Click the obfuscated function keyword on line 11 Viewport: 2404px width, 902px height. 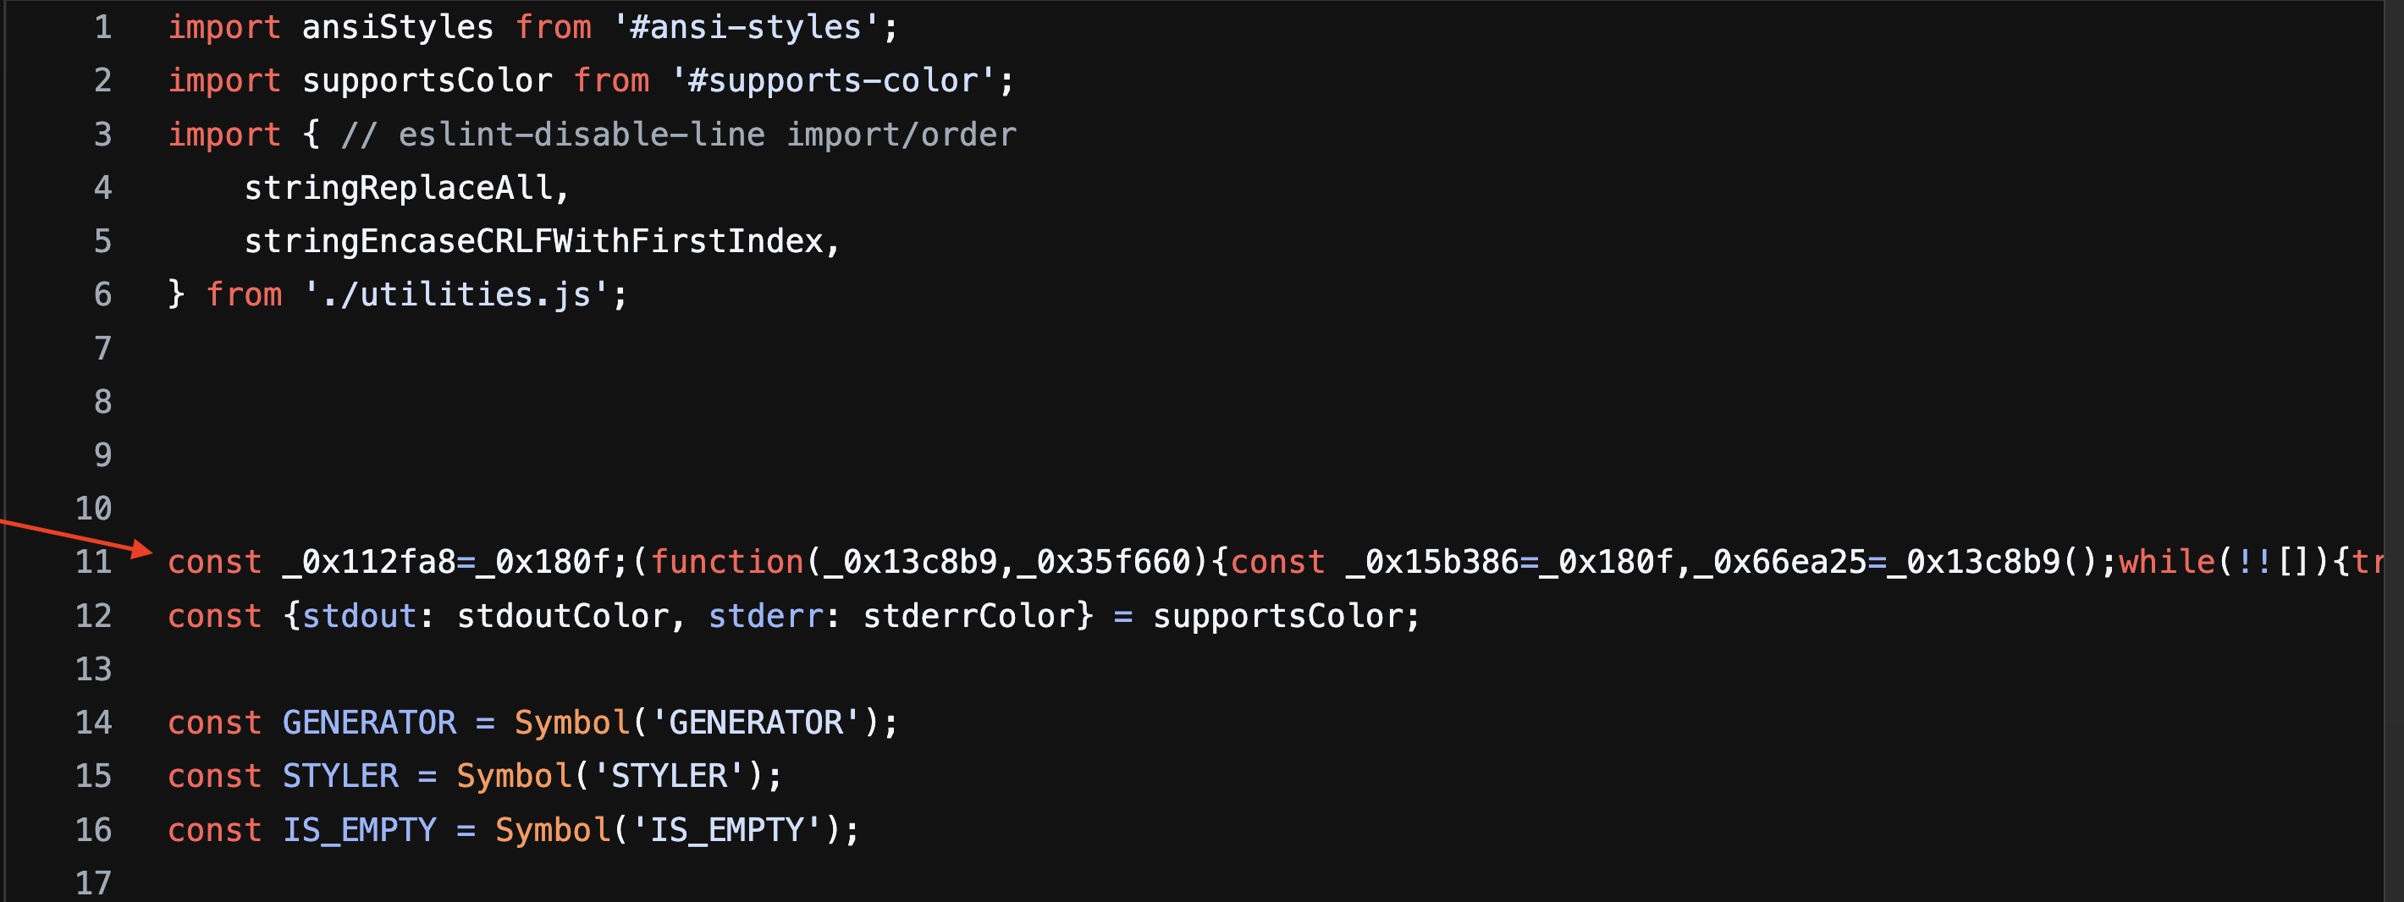(x=726, y=563)
